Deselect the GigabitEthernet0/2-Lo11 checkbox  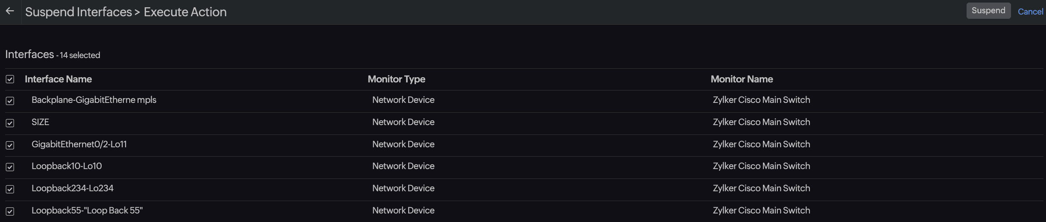pos(10,146)
